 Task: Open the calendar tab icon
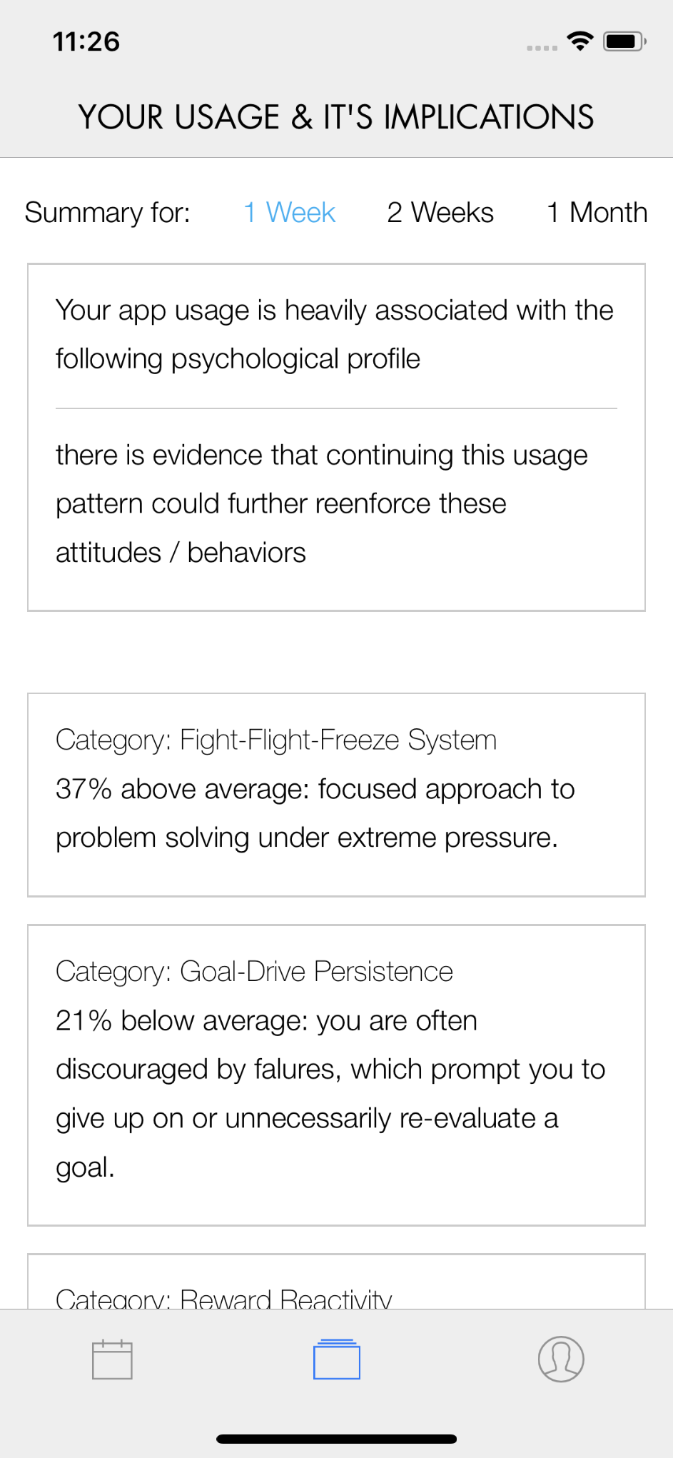tap(112, 1359)
